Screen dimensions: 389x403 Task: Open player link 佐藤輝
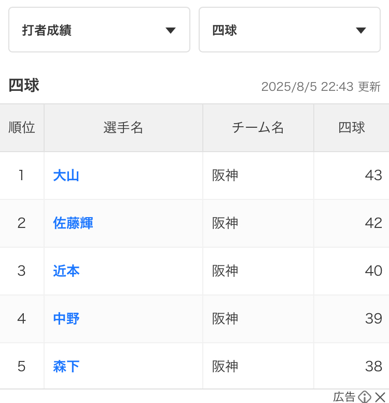pyautogui.click(x=73, y=223)
